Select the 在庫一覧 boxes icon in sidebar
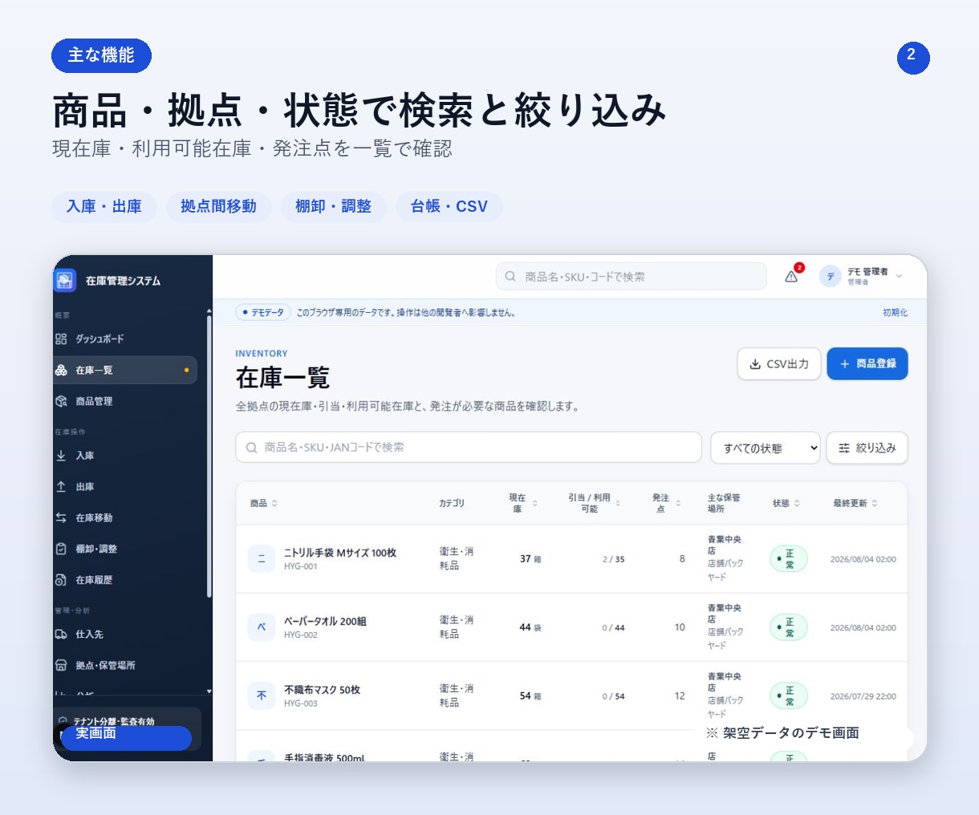979x815 pixels. [x=61, y=371]
